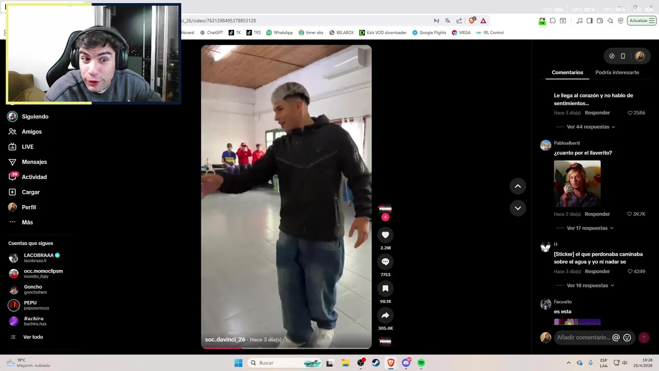This screenshot has height=371, width=659.
Task: Open Más options in the sidebar
Action: click(27, 222)
